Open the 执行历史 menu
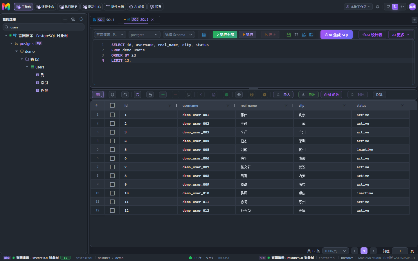Viewport: 418px width, 261px height. (x=69, y=7)
